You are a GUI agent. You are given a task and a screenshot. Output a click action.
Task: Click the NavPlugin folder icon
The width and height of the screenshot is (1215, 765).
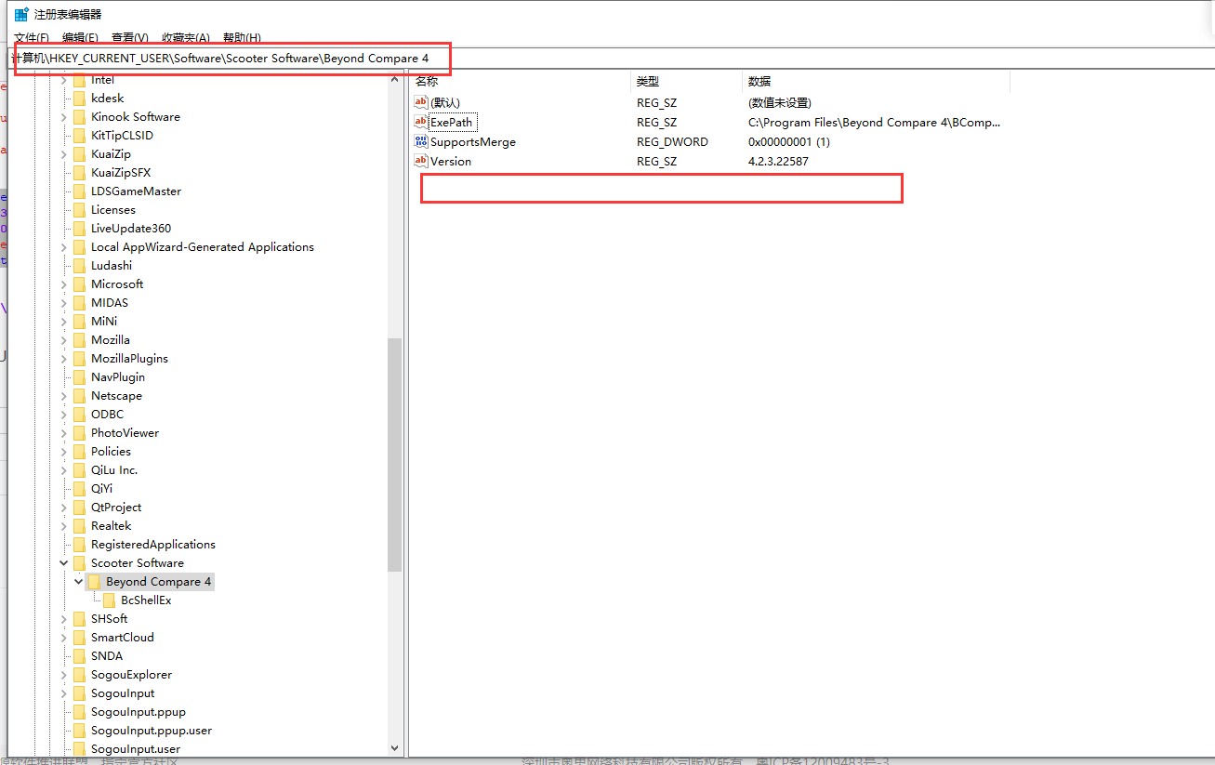click(79, 377)
